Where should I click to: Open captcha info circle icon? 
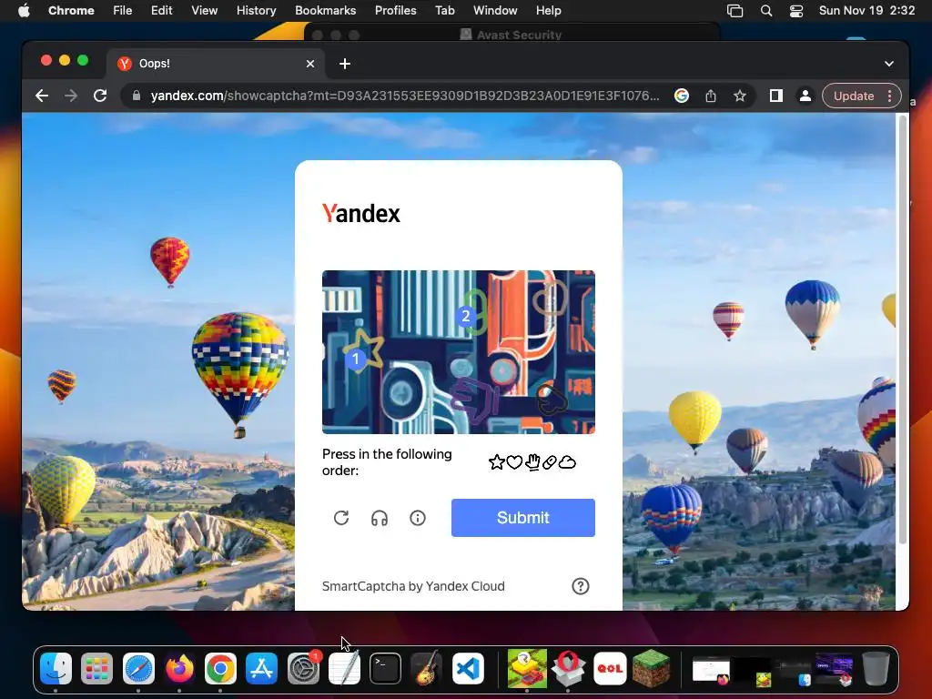coord(418,518)
